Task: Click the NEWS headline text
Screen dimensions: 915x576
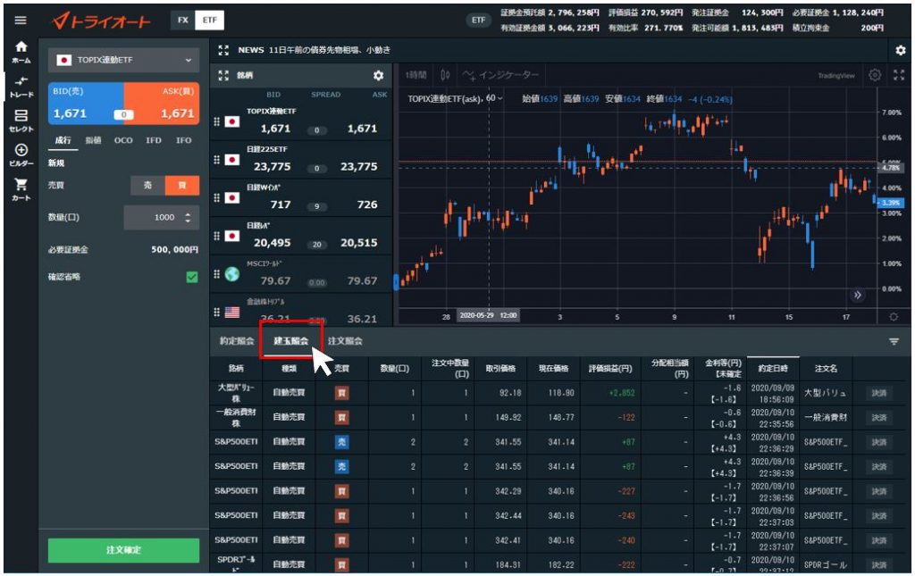Action: pos(330,50)
